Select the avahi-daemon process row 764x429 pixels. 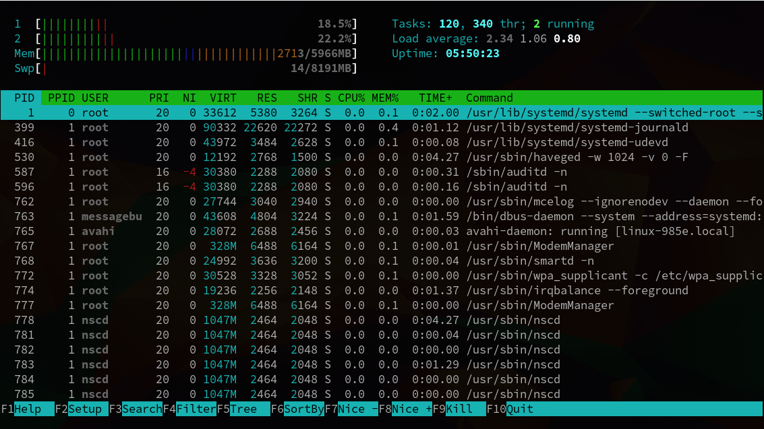(x=382, y=231)
